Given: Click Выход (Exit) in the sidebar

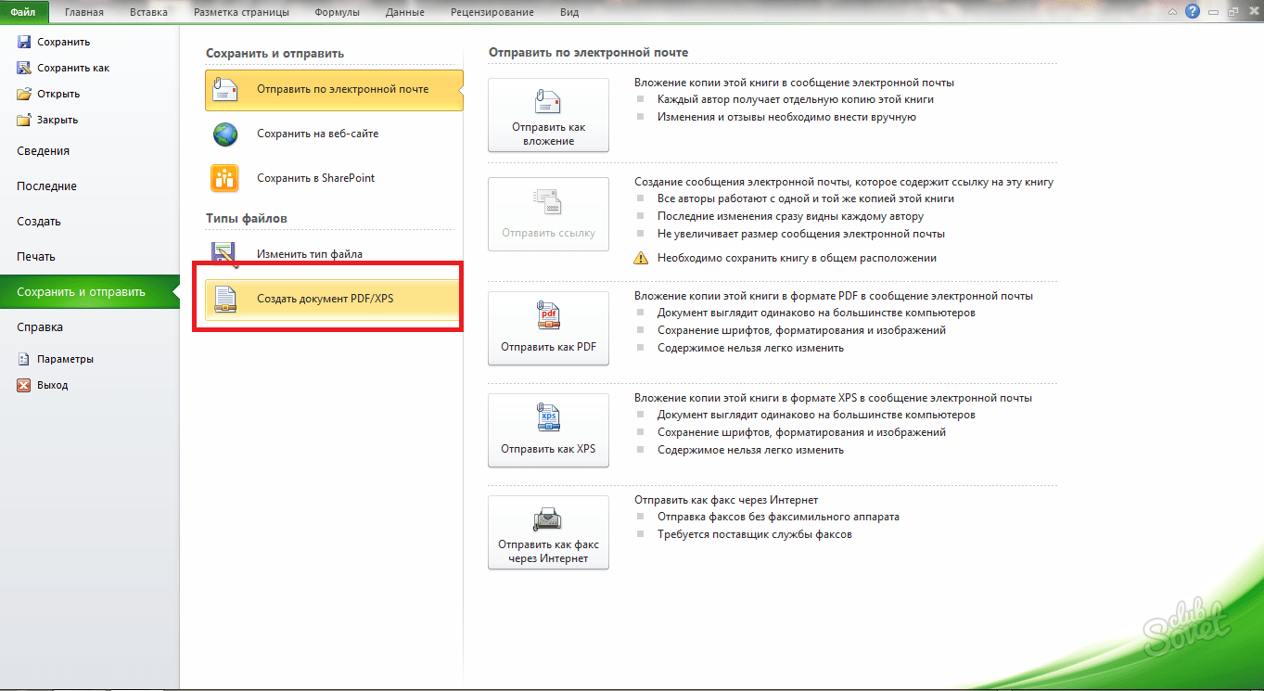Looking at the screenshot, I should coord(52,385).
